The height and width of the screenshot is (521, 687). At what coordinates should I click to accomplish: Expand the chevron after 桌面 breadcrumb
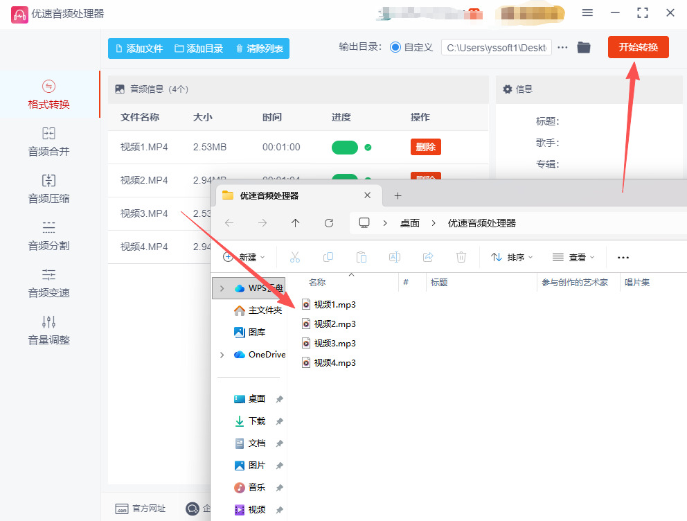coord(434,223)
